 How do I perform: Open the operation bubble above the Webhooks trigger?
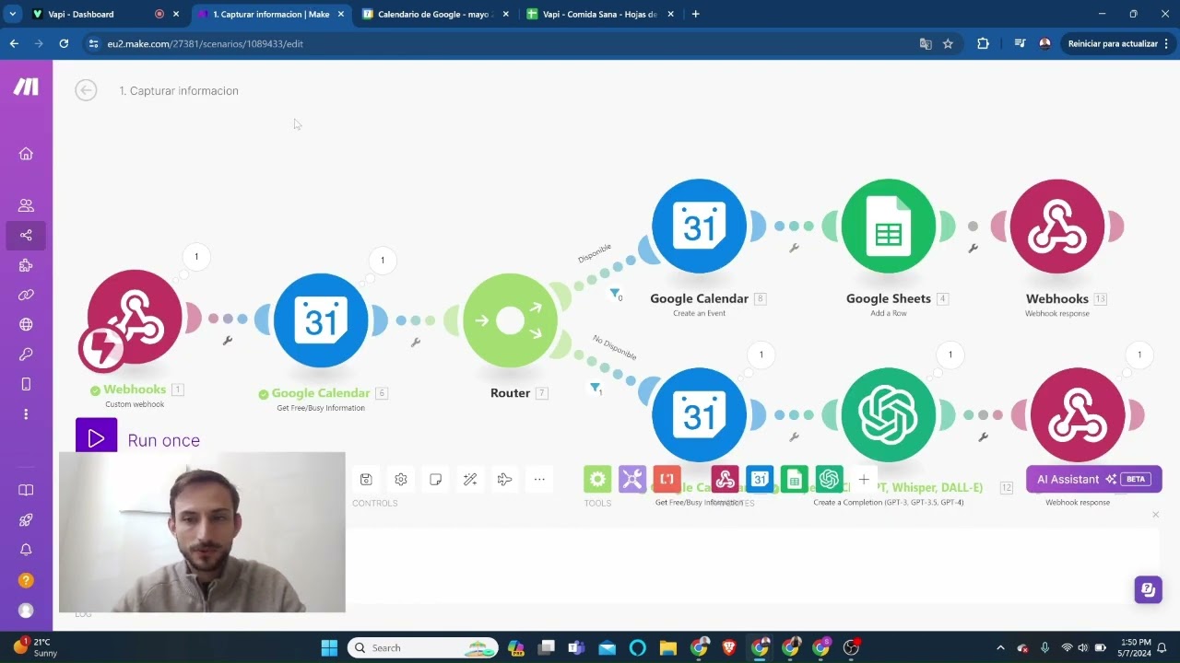pyautogui.click(x=195, y=257)
